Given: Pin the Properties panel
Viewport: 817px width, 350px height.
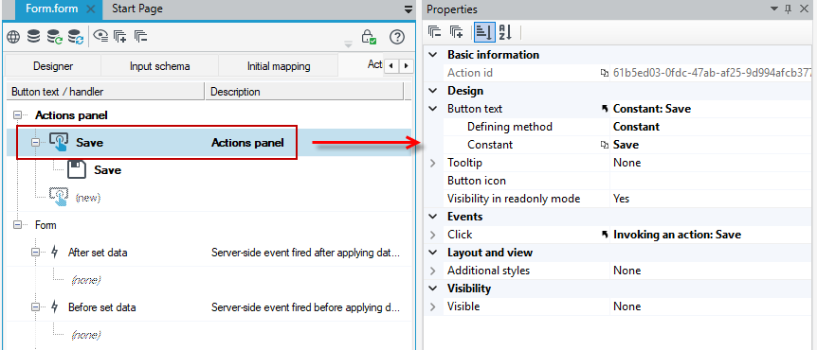Looking at the screenshot, I should [x=788, y=9].
